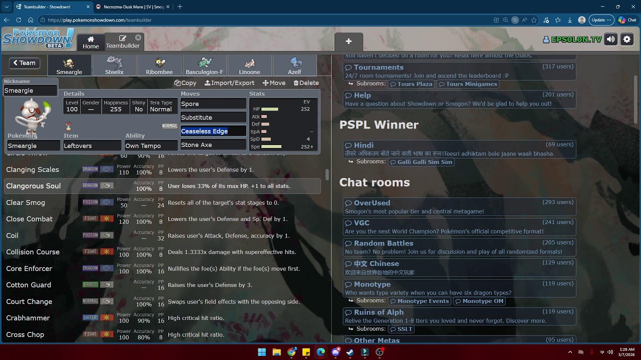Viewport: 641px width, 360px height.
Task: Add page to favorites star icon
Action: coord(534,20)
